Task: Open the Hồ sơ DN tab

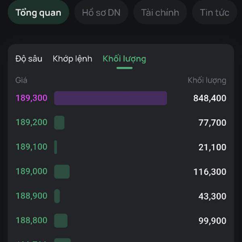Action: tap(101, 13)
